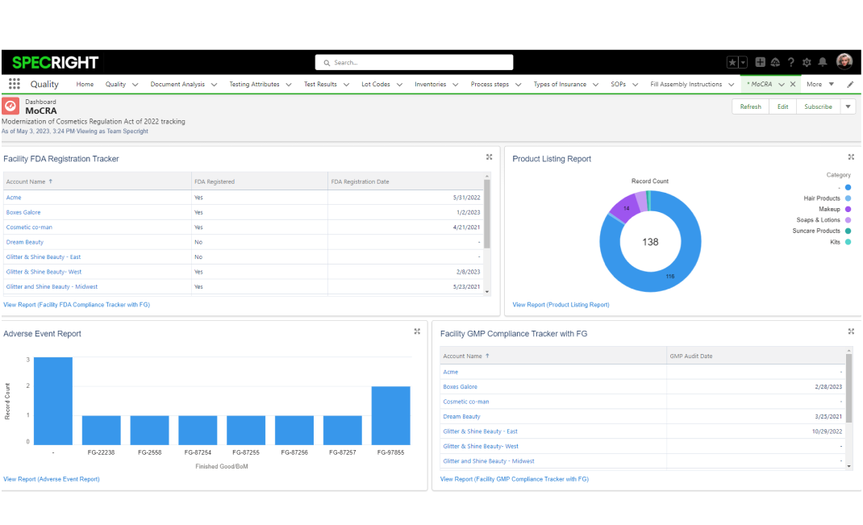Click the Kits legend swatch
Image resolution: width=863 pixels, height=525 pixels.
tap(848, 242)
